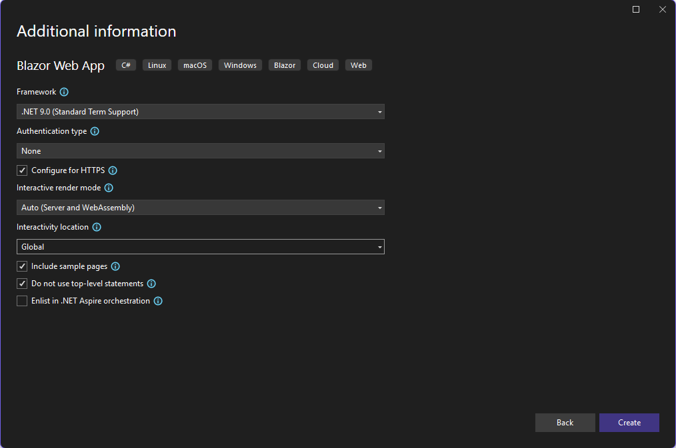Open the Authentication type dropdown

click(201, 151)
